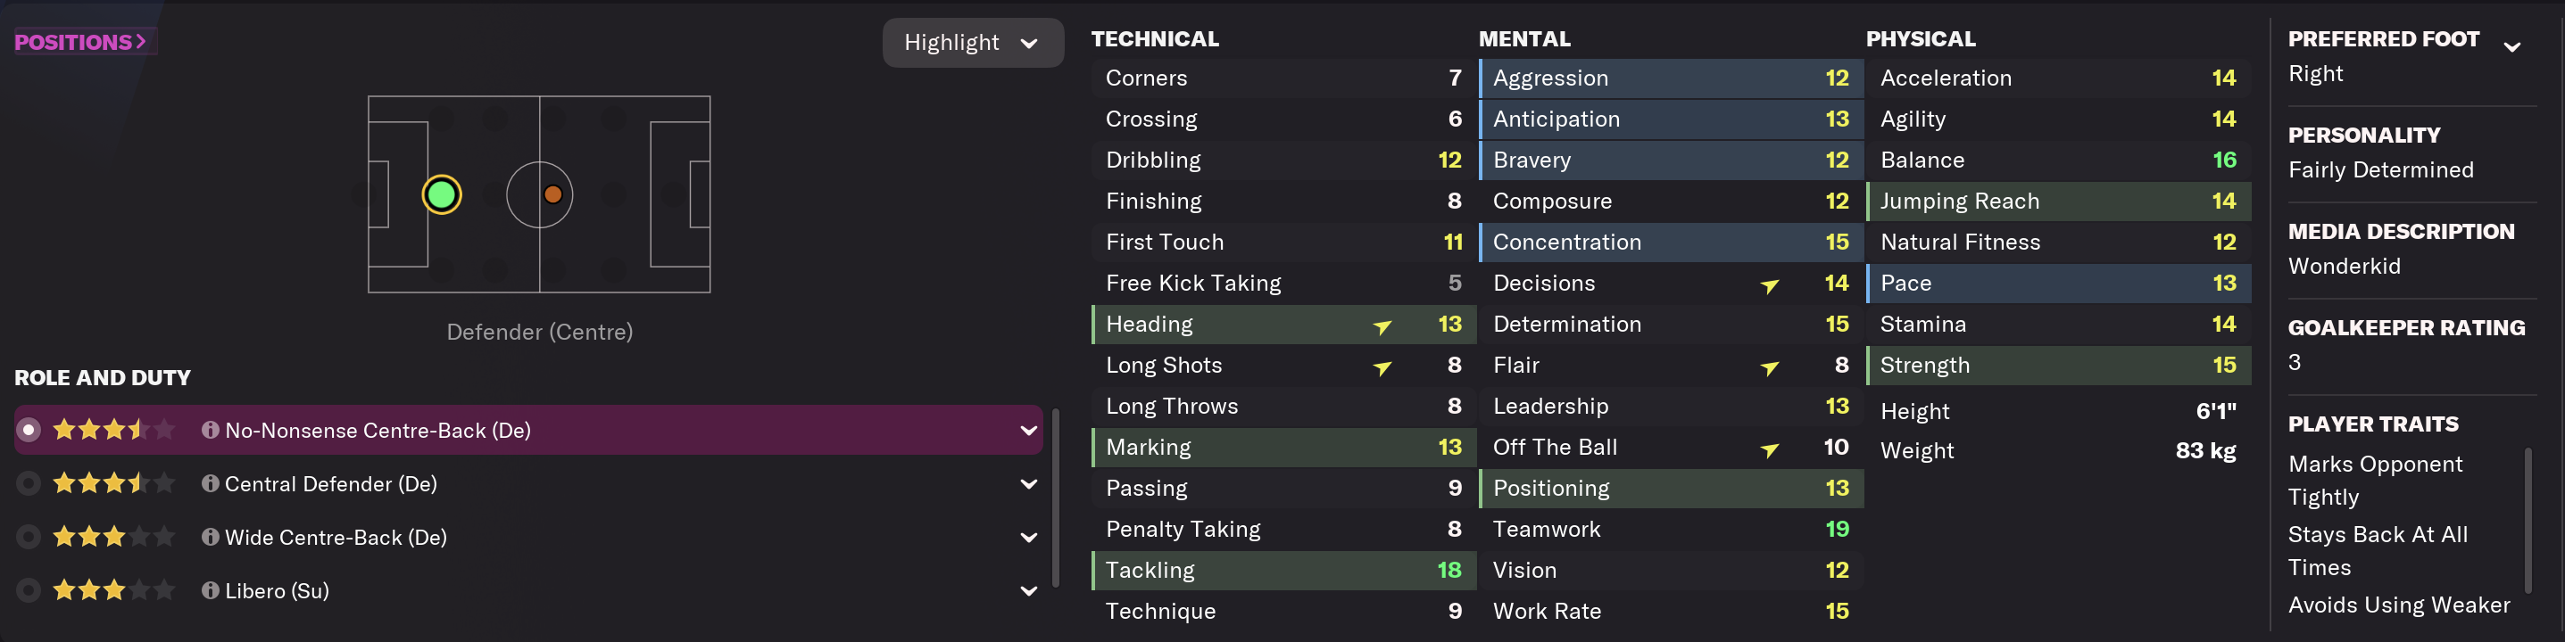2565x642 pixels.
Task: Click the arrow icon next to Off The Ball
Action: click(x=1770, y=449)
